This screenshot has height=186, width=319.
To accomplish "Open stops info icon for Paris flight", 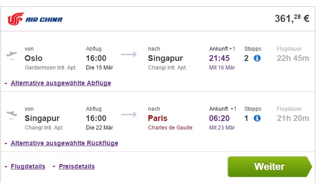I will tap(257, 118).
